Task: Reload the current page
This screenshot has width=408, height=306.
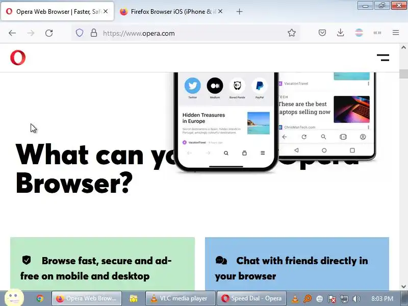Action: [49, 33]
